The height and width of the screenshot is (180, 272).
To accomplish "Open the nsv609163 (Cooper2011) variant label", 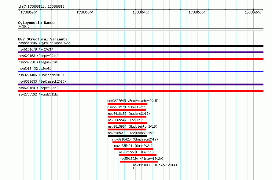I will (x=39, y=56).
